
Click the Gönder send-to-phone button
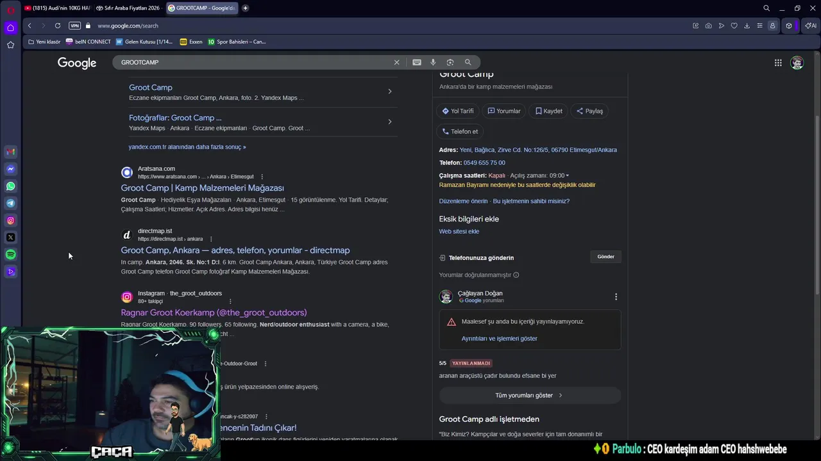[x=605, y=257]
